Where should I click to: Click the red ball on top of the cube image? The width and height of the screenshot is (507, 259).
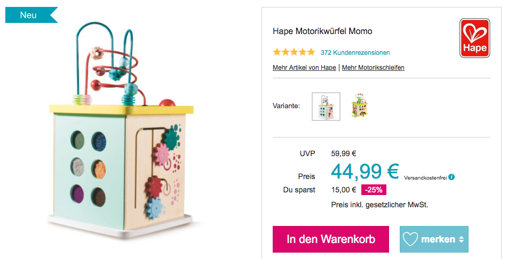point(167,103)
